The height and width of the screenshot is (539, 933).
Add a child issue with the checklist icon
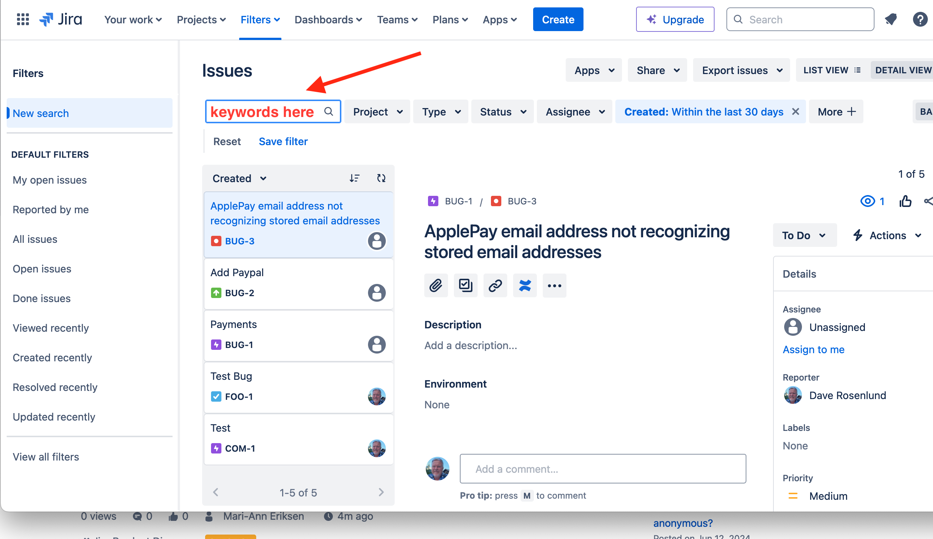point(465,285)
